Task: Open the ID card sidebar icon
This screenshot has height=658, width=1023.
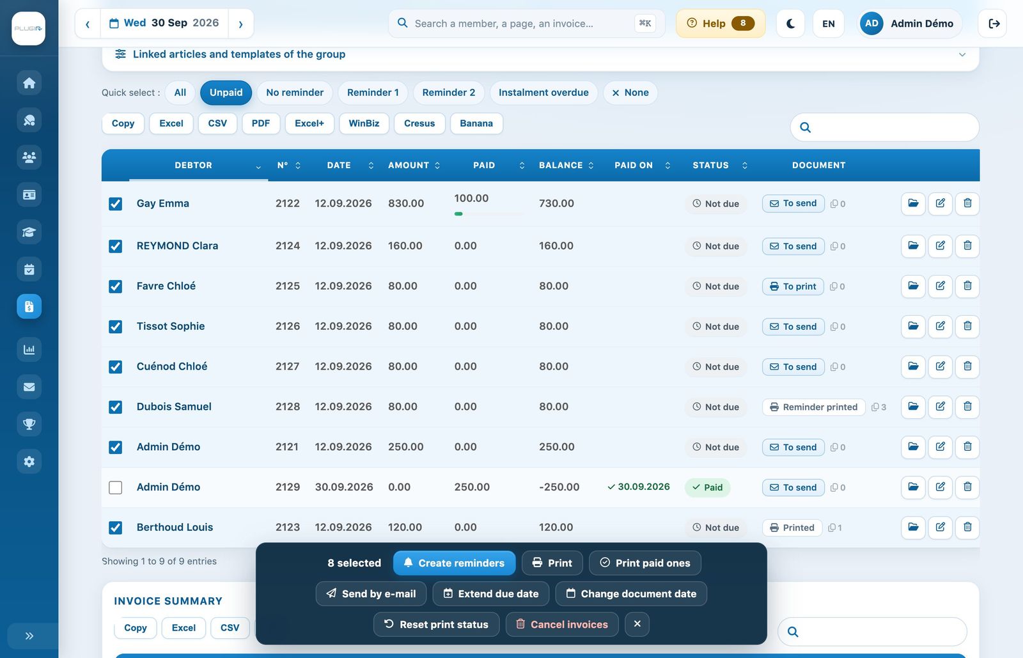Action: (29, 194)
